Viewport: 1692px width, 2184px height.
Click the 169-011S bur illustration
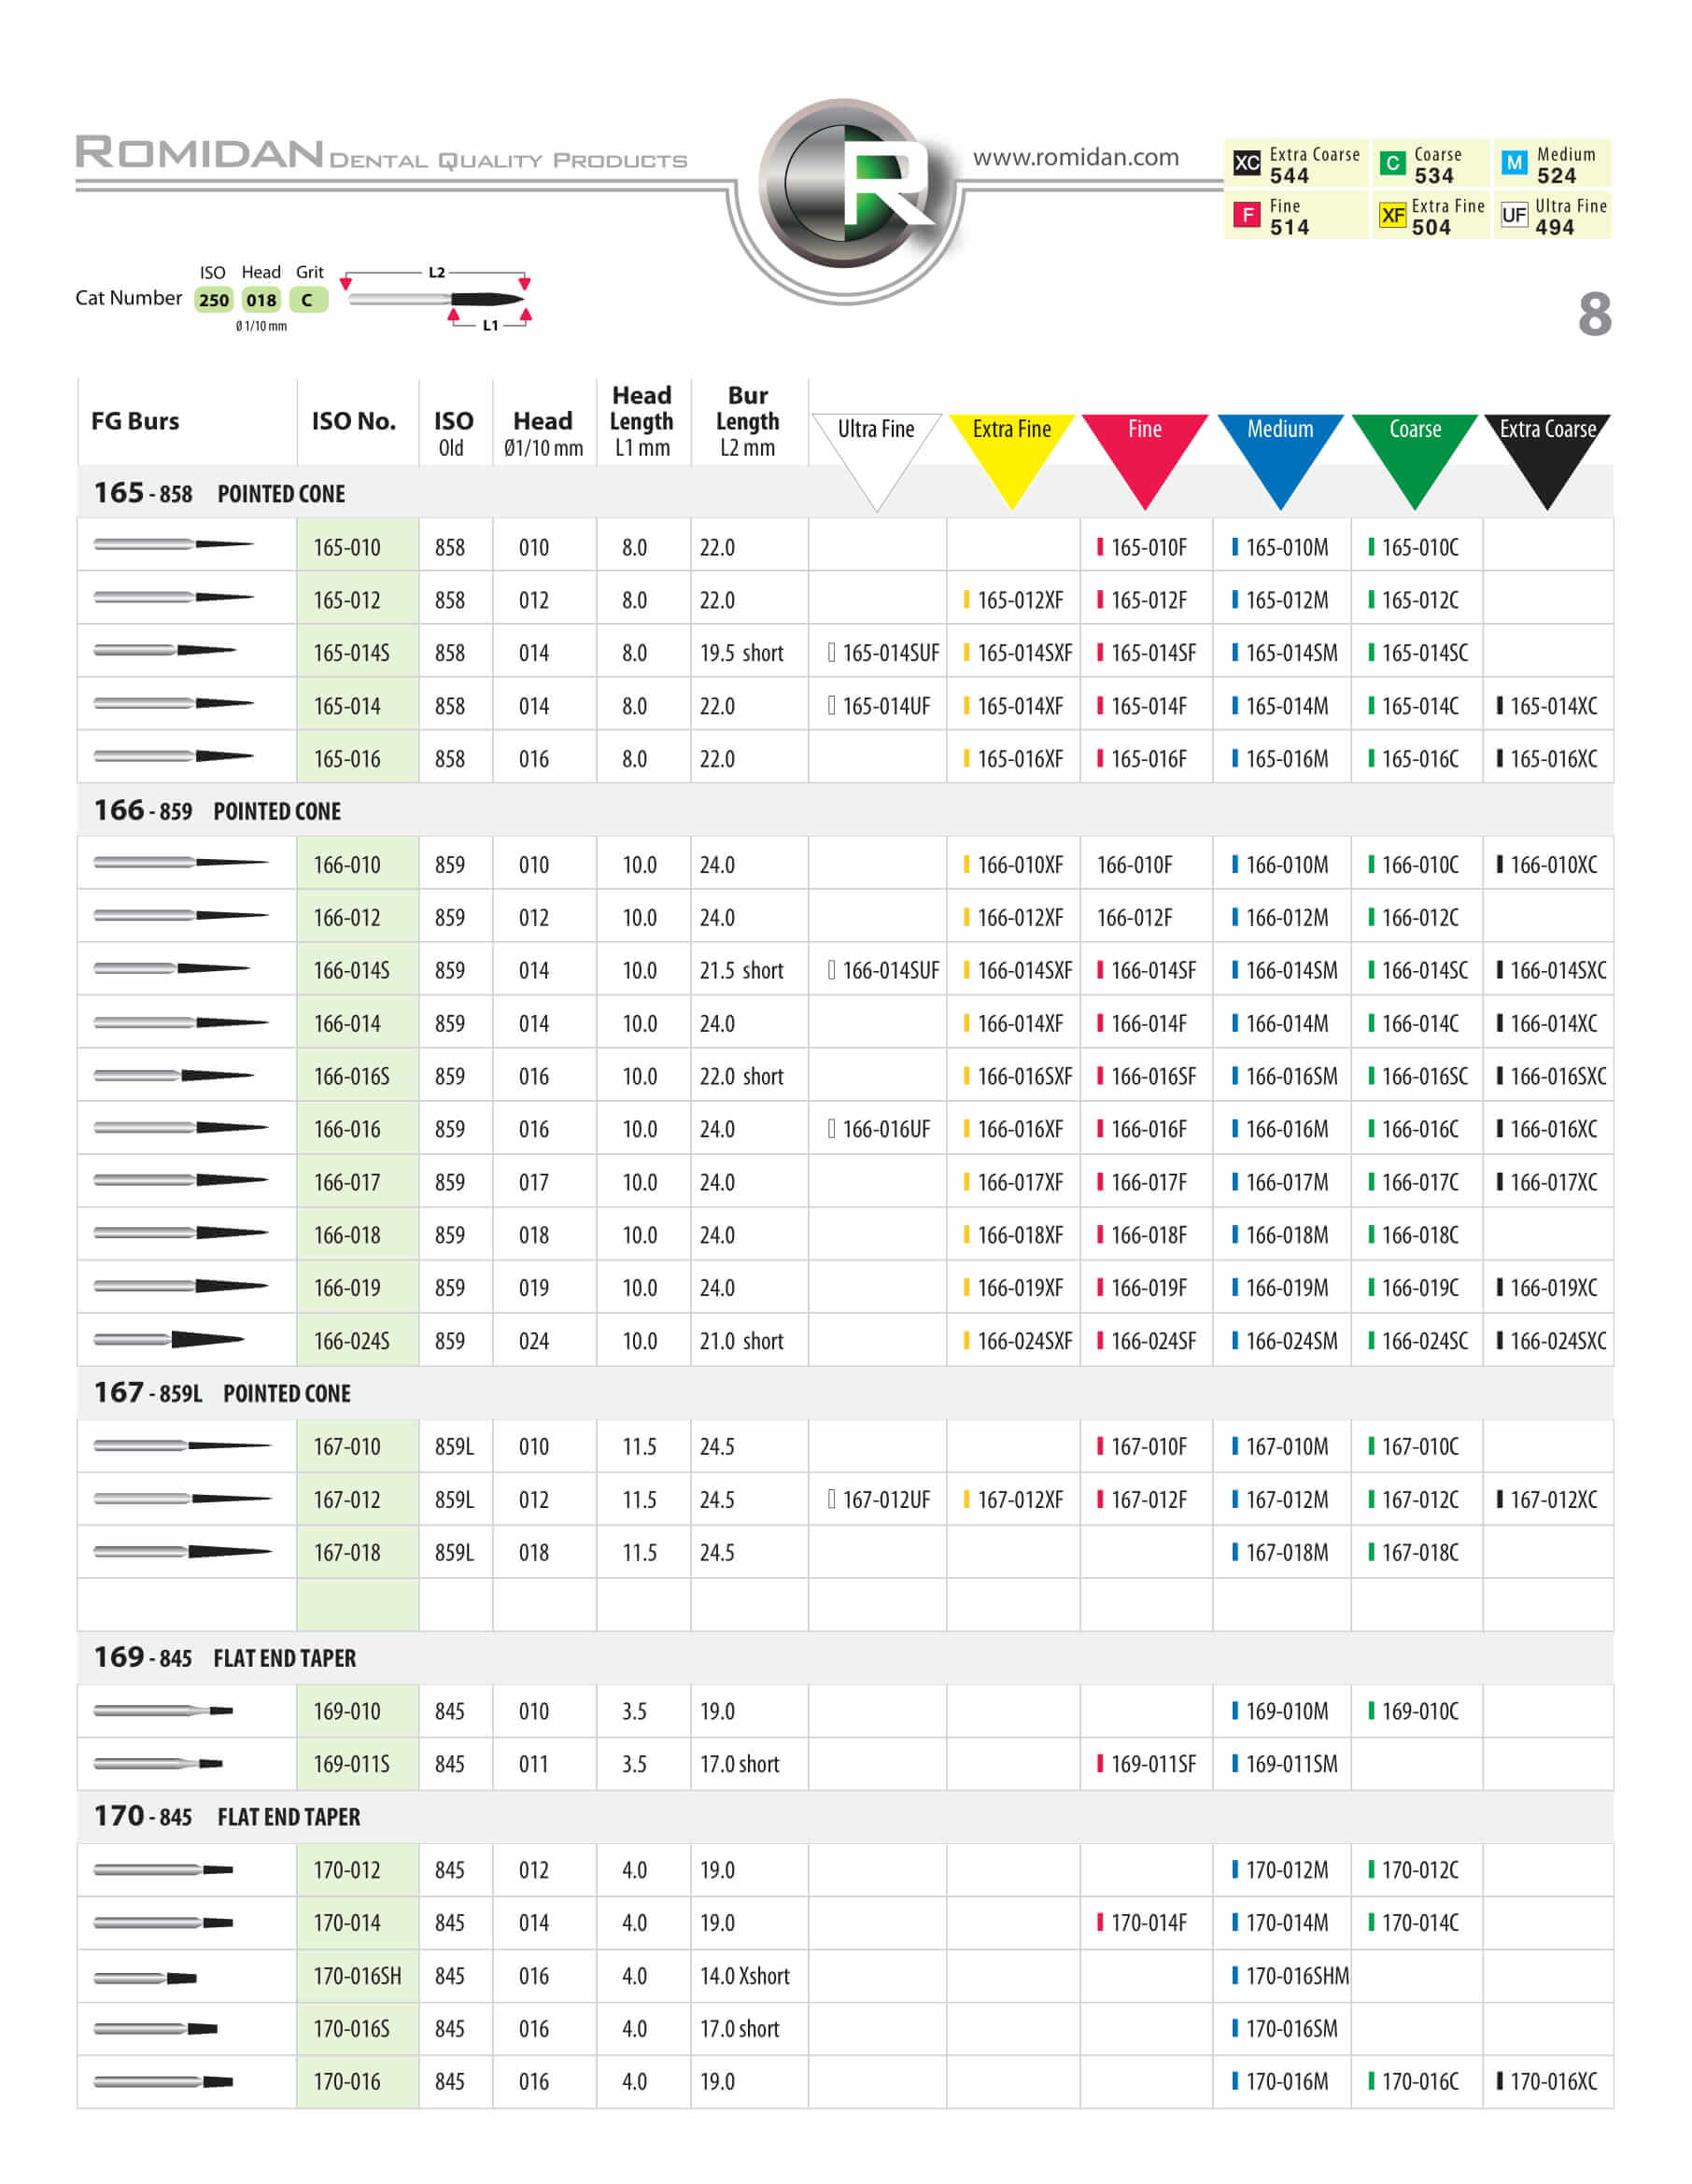pos(158,1763)
